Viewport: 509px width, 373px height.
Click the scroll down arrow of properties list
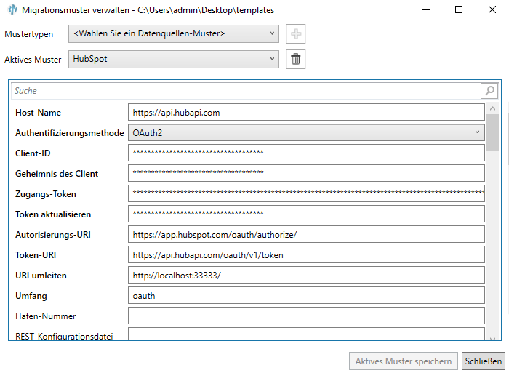point(493,337)
